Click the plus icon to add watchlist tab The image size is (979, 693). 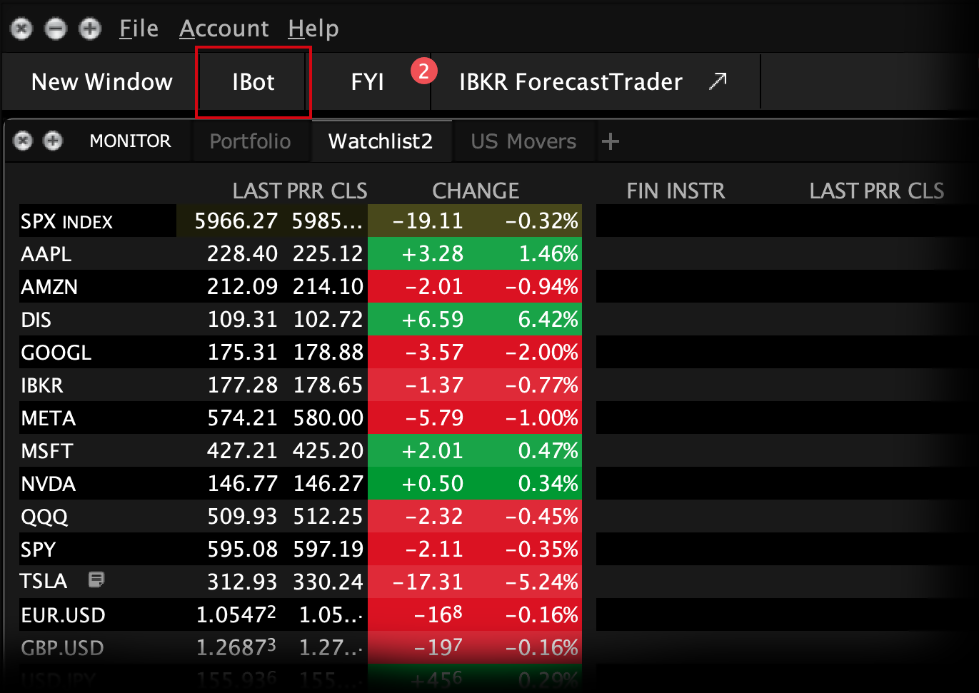tap(610, 141)
